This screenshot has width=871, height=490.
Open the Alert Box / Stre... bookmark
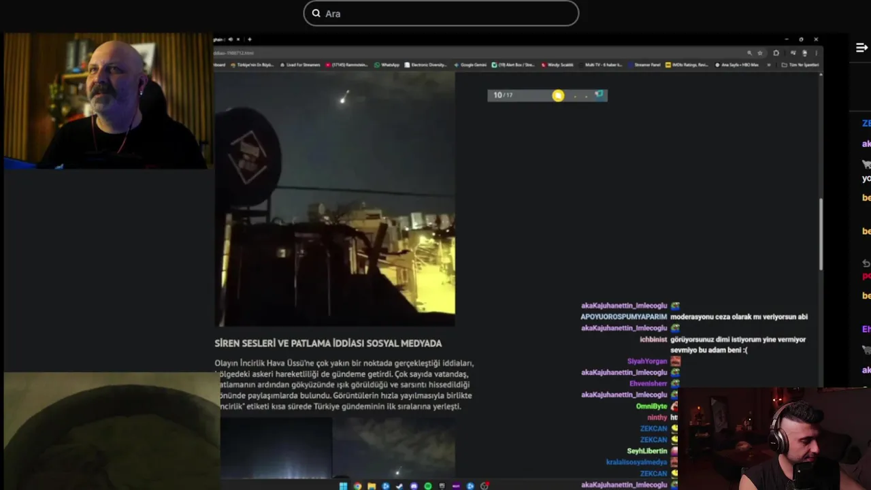coord(513,65)
